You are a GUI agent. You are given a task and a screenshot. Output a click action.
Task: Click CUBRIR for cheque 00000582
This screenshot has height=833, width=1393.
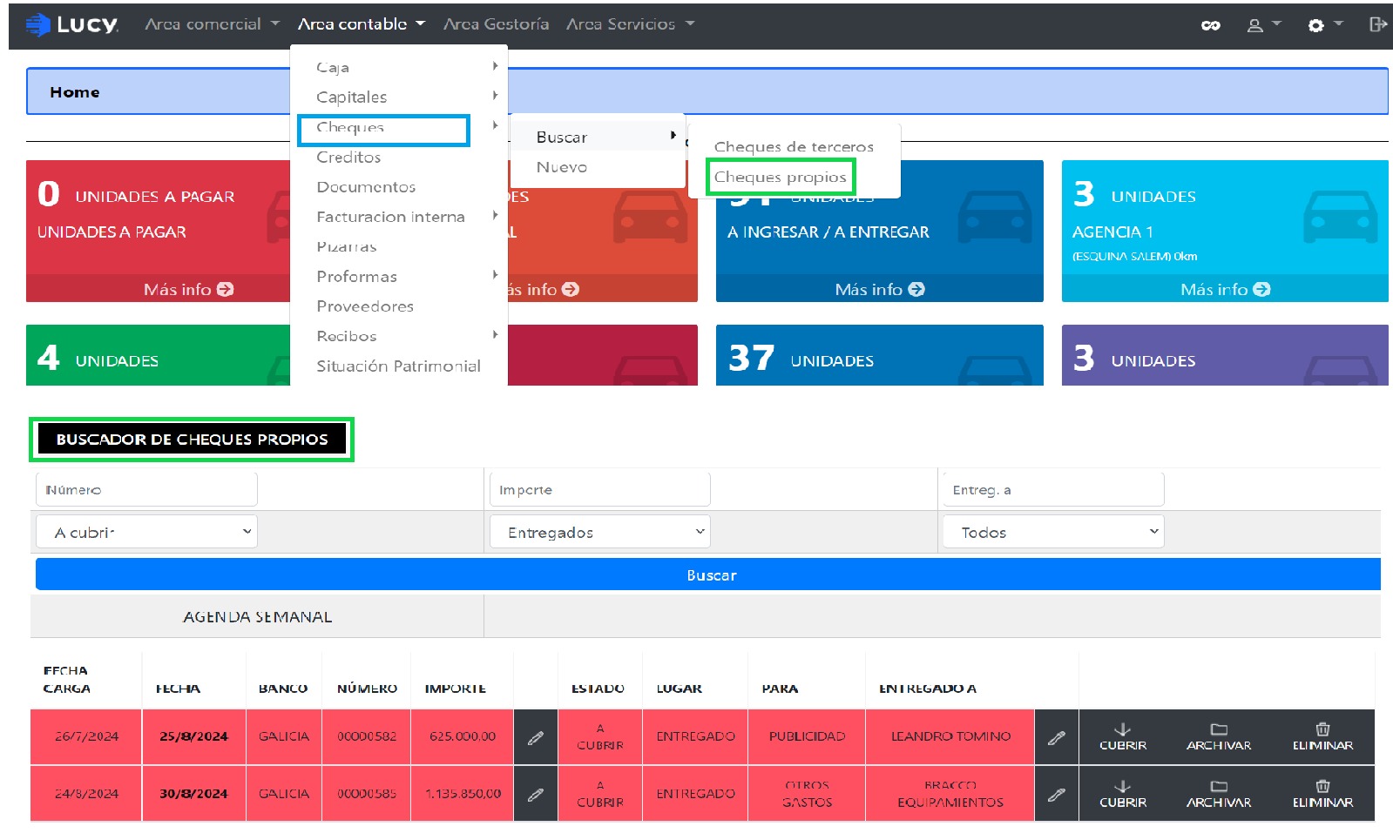coord(1122,736)
